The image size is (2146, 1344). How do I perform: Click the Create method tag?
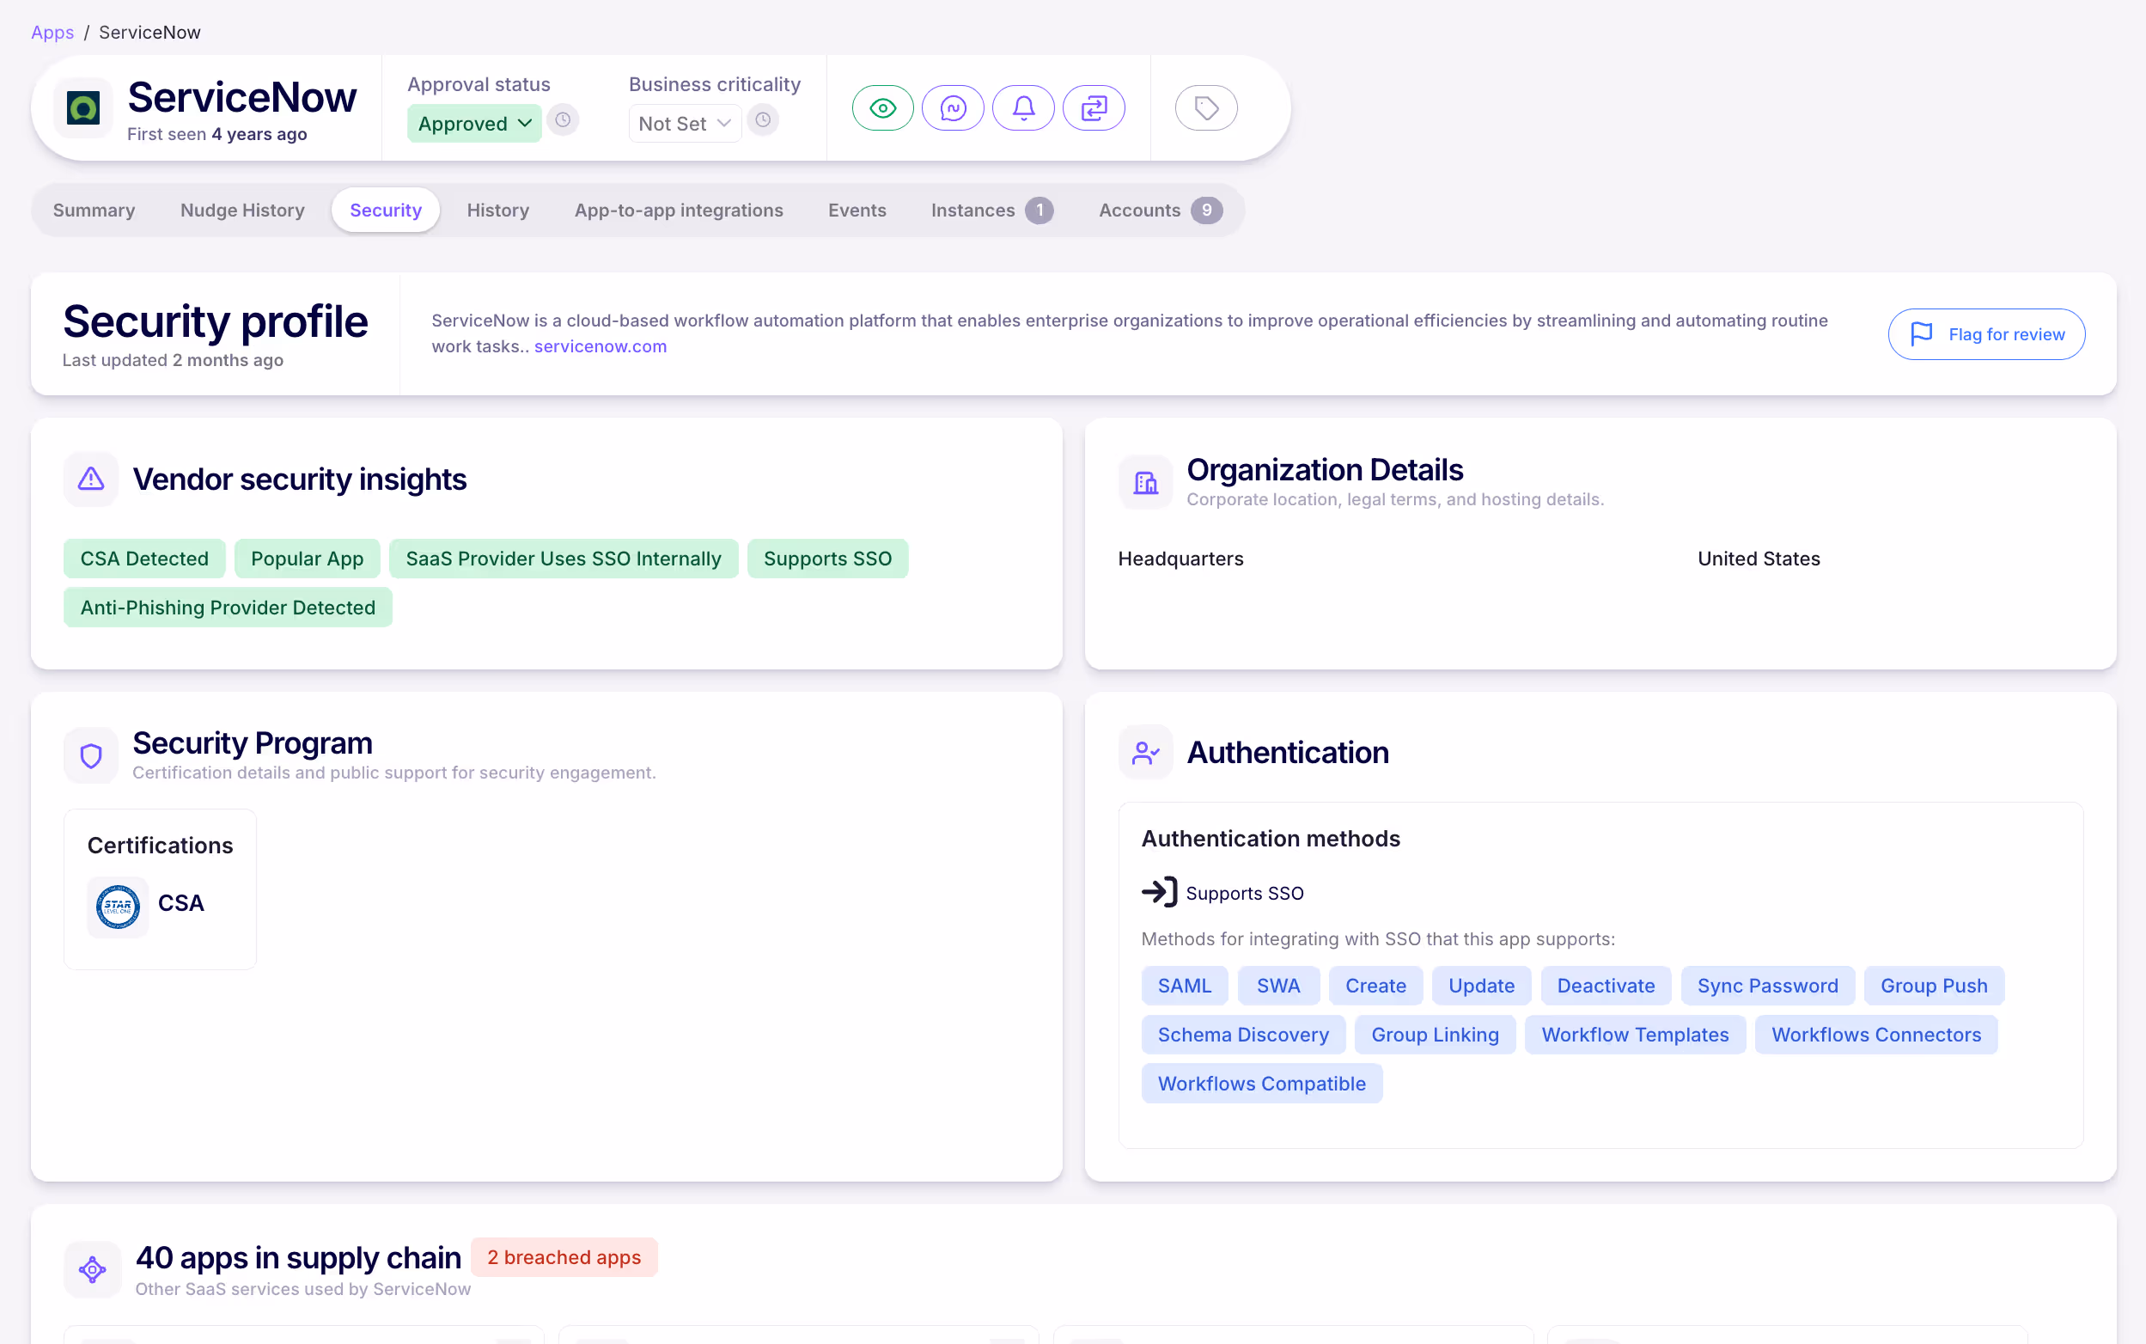pyautogui.click(x=1375, y=986)
